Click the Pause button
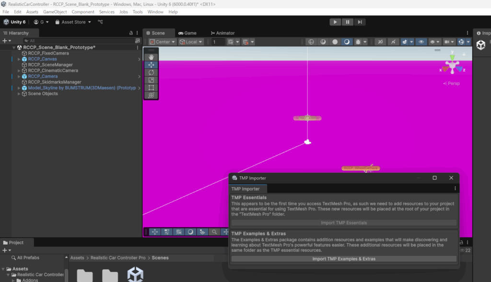This screenshot has height=282, width=491. [x=348, y=22]
